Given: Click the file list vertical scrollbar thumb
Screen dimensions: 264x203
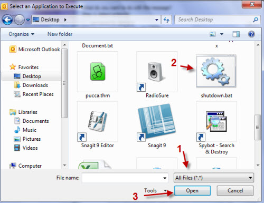Looking at the screenshot, I should 258,128.
